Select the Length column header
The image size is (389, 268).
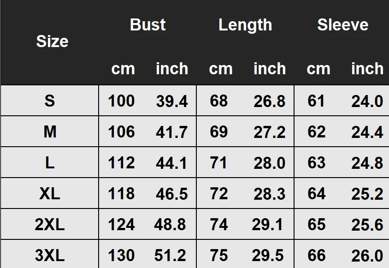[x=245, y=25]
